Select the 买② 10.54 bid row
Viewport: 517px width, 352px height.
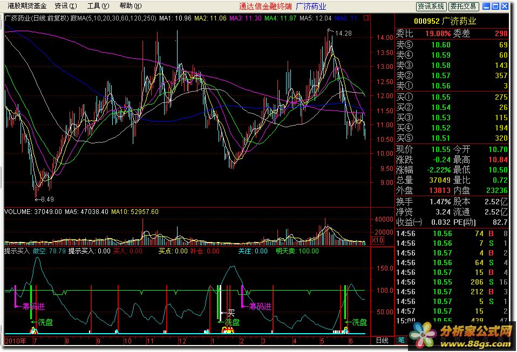click(x=452, y=107)
